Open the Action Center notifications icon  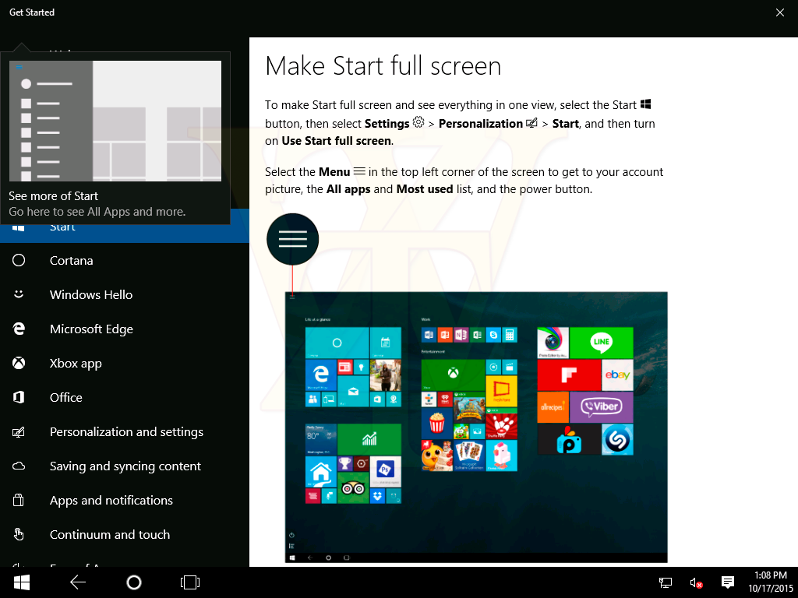coord(728,582)
